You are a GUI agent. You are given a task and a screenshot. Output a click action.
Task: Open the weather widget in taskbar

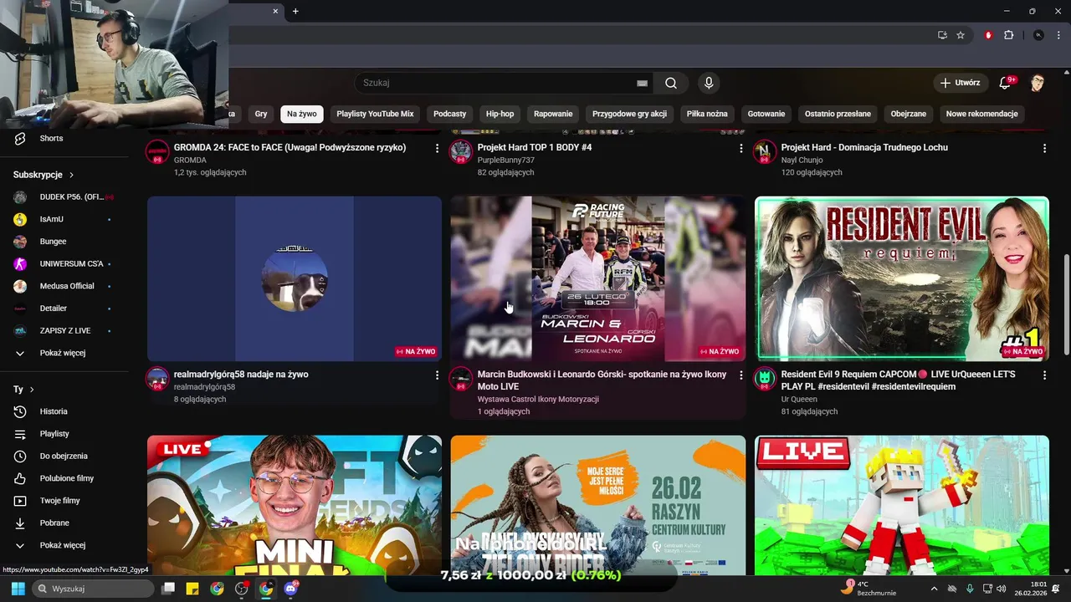[x=868, y=589]
